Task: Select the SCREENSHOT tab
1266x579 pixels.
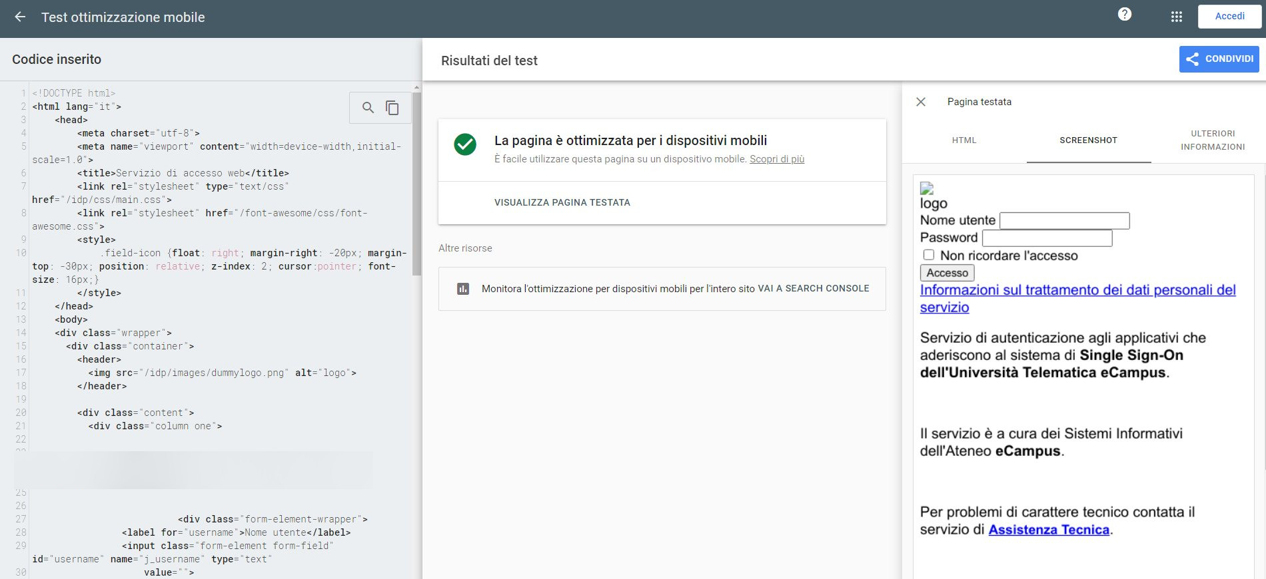Action: tap(1089, 140)
